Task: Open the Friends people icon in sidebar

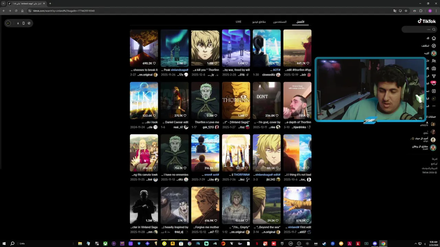Action: pyautogui.click(x=434, y=61)
